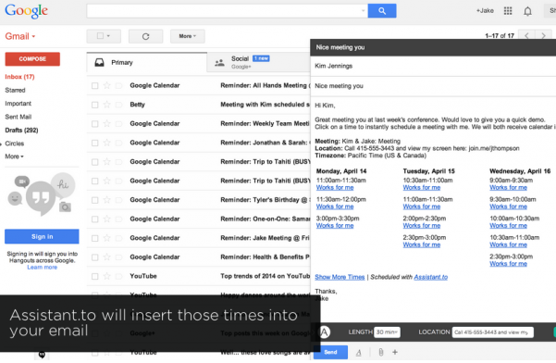Select the Jonathan & Sarah reminder checkbox
Image resolution: width=556 pixels, height=363 pixels.
pyautogui.click(x=94, y=143)
